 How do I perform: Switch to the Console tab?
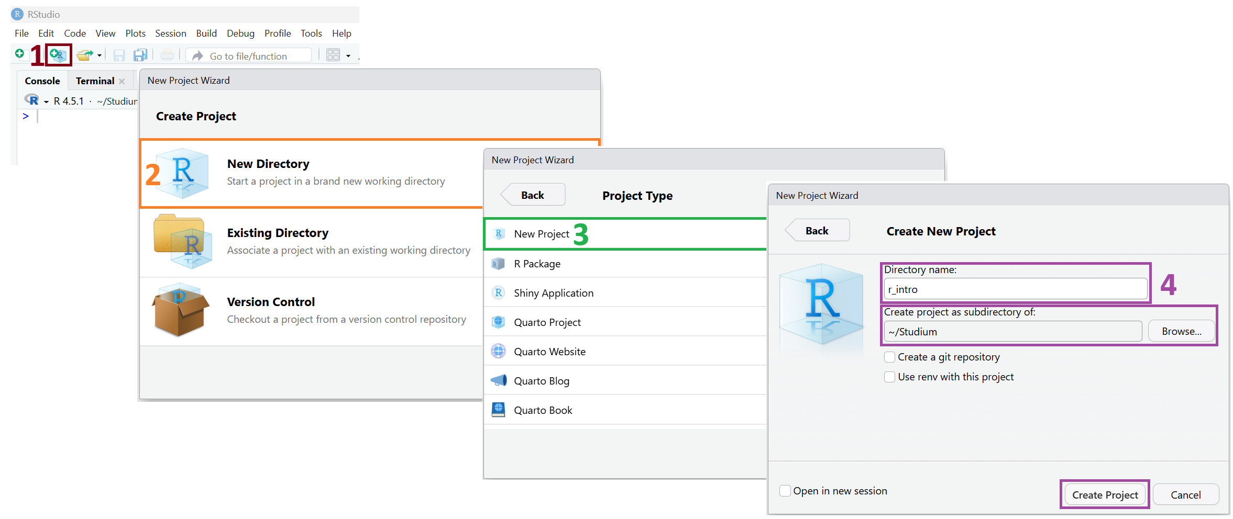point(42,81)
